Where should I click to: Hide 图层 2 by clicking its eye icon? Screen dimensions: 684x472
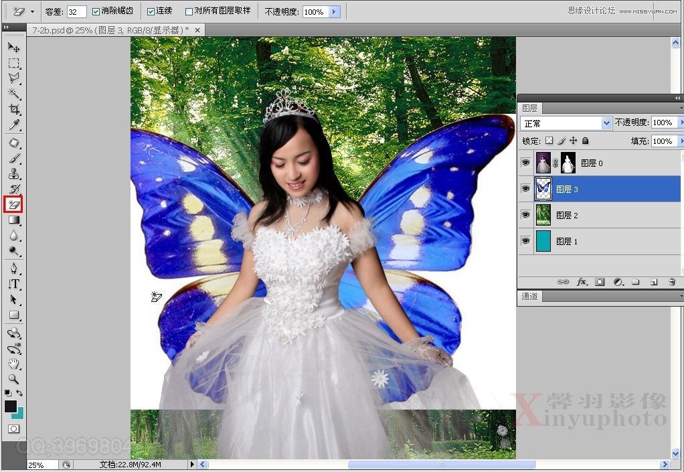point(526,215)
